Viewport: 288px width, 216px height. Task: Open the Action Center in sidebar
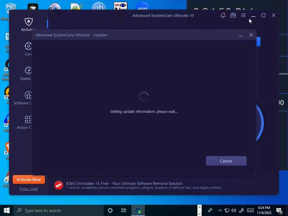(x=24, y=122)
